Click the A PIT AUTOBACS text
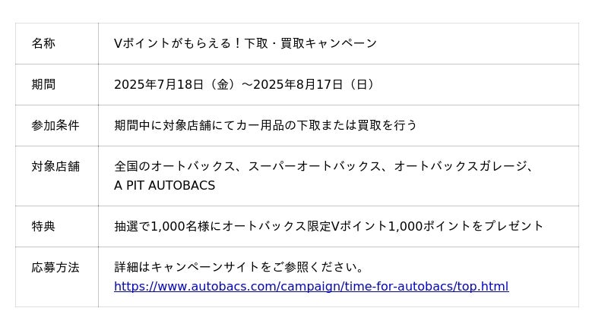 coord(164,186)
